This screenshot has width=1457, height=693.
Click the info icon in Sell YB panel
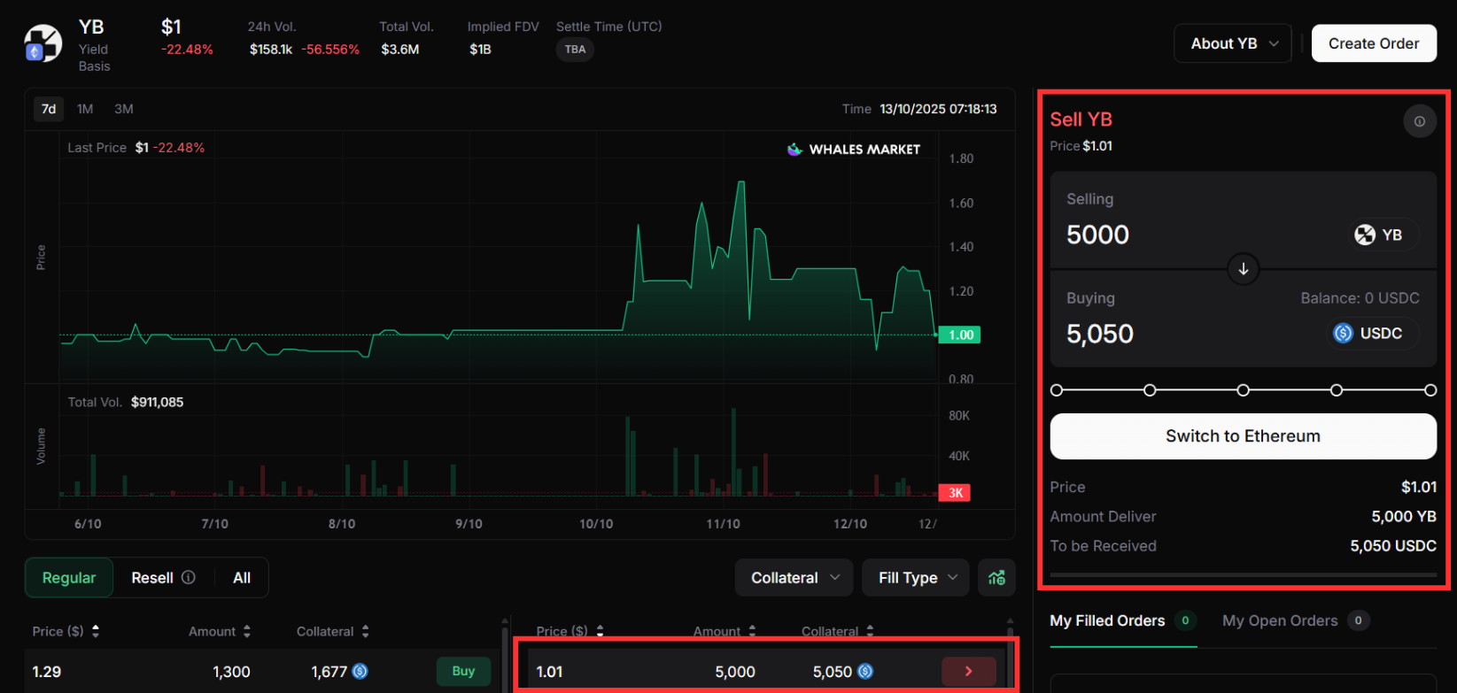click(1419, 121)
